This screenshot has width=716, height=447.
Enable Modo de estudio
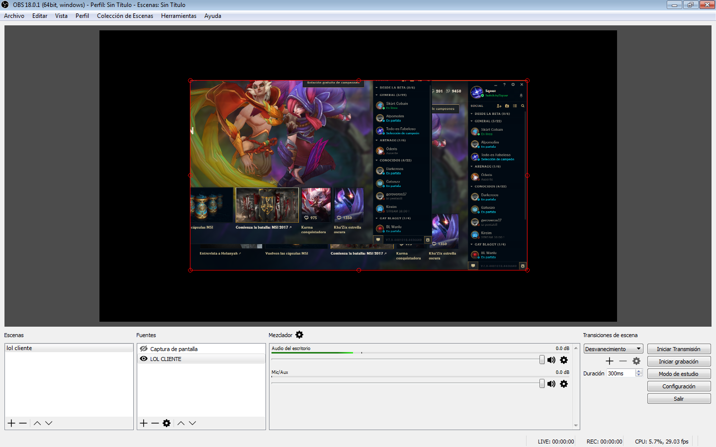click(679, 374)
